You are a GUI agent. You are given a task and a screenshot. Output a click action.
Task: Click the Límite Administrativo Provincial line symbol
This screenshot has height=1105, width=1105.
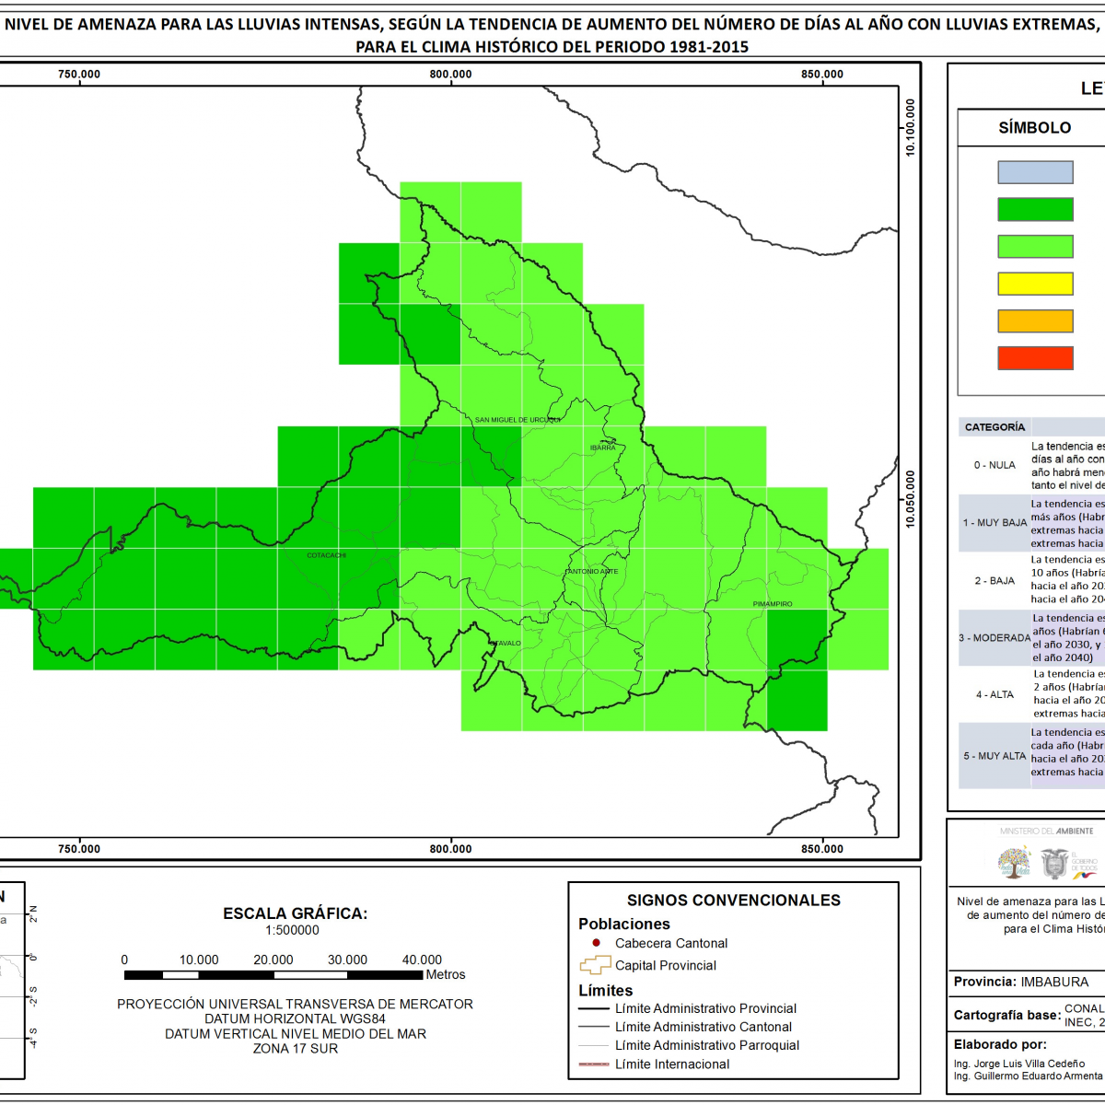594,1008
